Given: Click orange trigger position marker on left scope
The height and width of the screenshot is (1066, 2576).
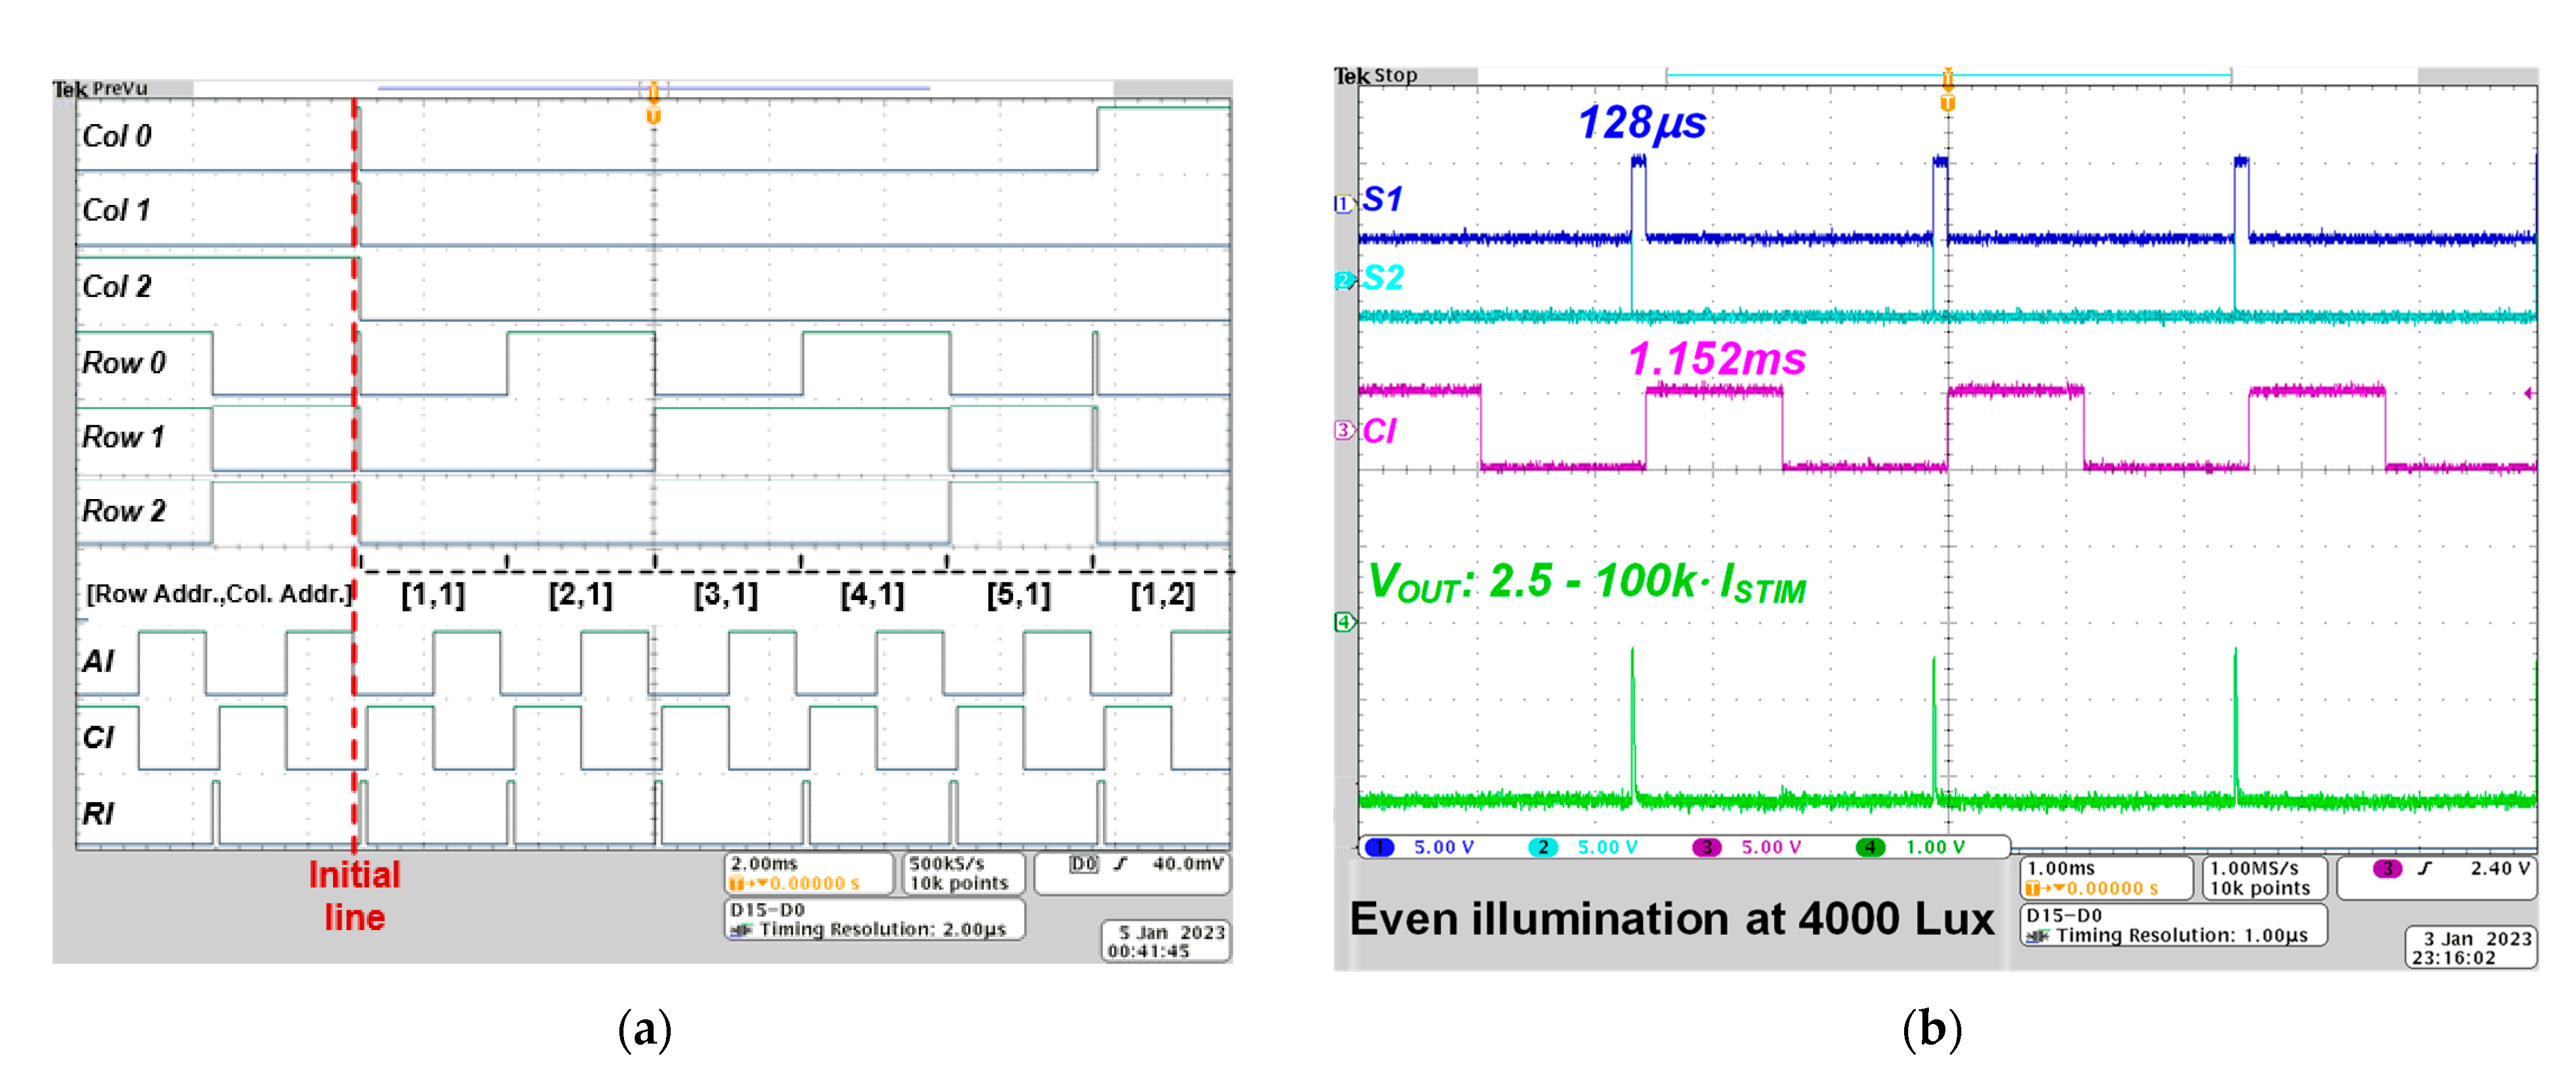Looking at the screenshot, I should click(653, 115).
